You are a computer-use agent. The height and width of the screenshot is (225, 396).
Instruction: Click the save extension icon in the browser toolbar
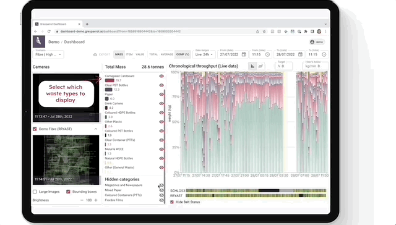point(293,32)
